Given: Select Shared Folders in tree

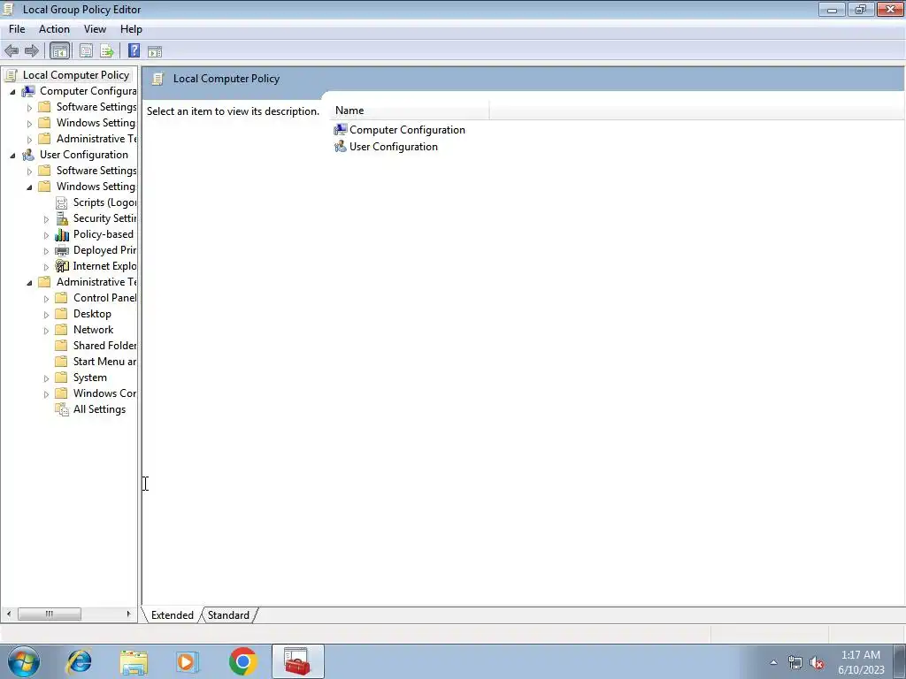Looking at the screenshot, I should (104, 346).
